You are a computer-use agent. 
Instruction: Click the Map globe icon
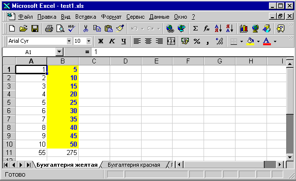pos(255,29)
